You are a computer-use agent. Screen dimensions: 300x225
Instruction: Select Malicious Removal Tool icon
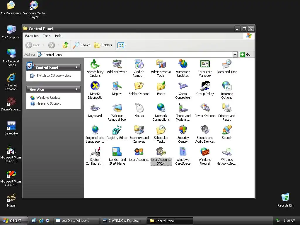(x=117, y=112)
